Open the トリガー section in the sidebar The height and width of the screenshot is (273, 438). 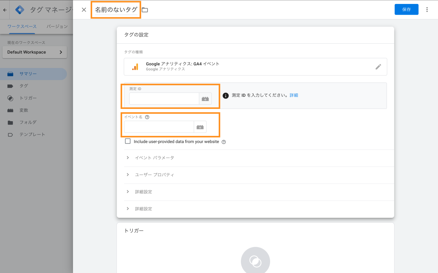tap(28, 98)
